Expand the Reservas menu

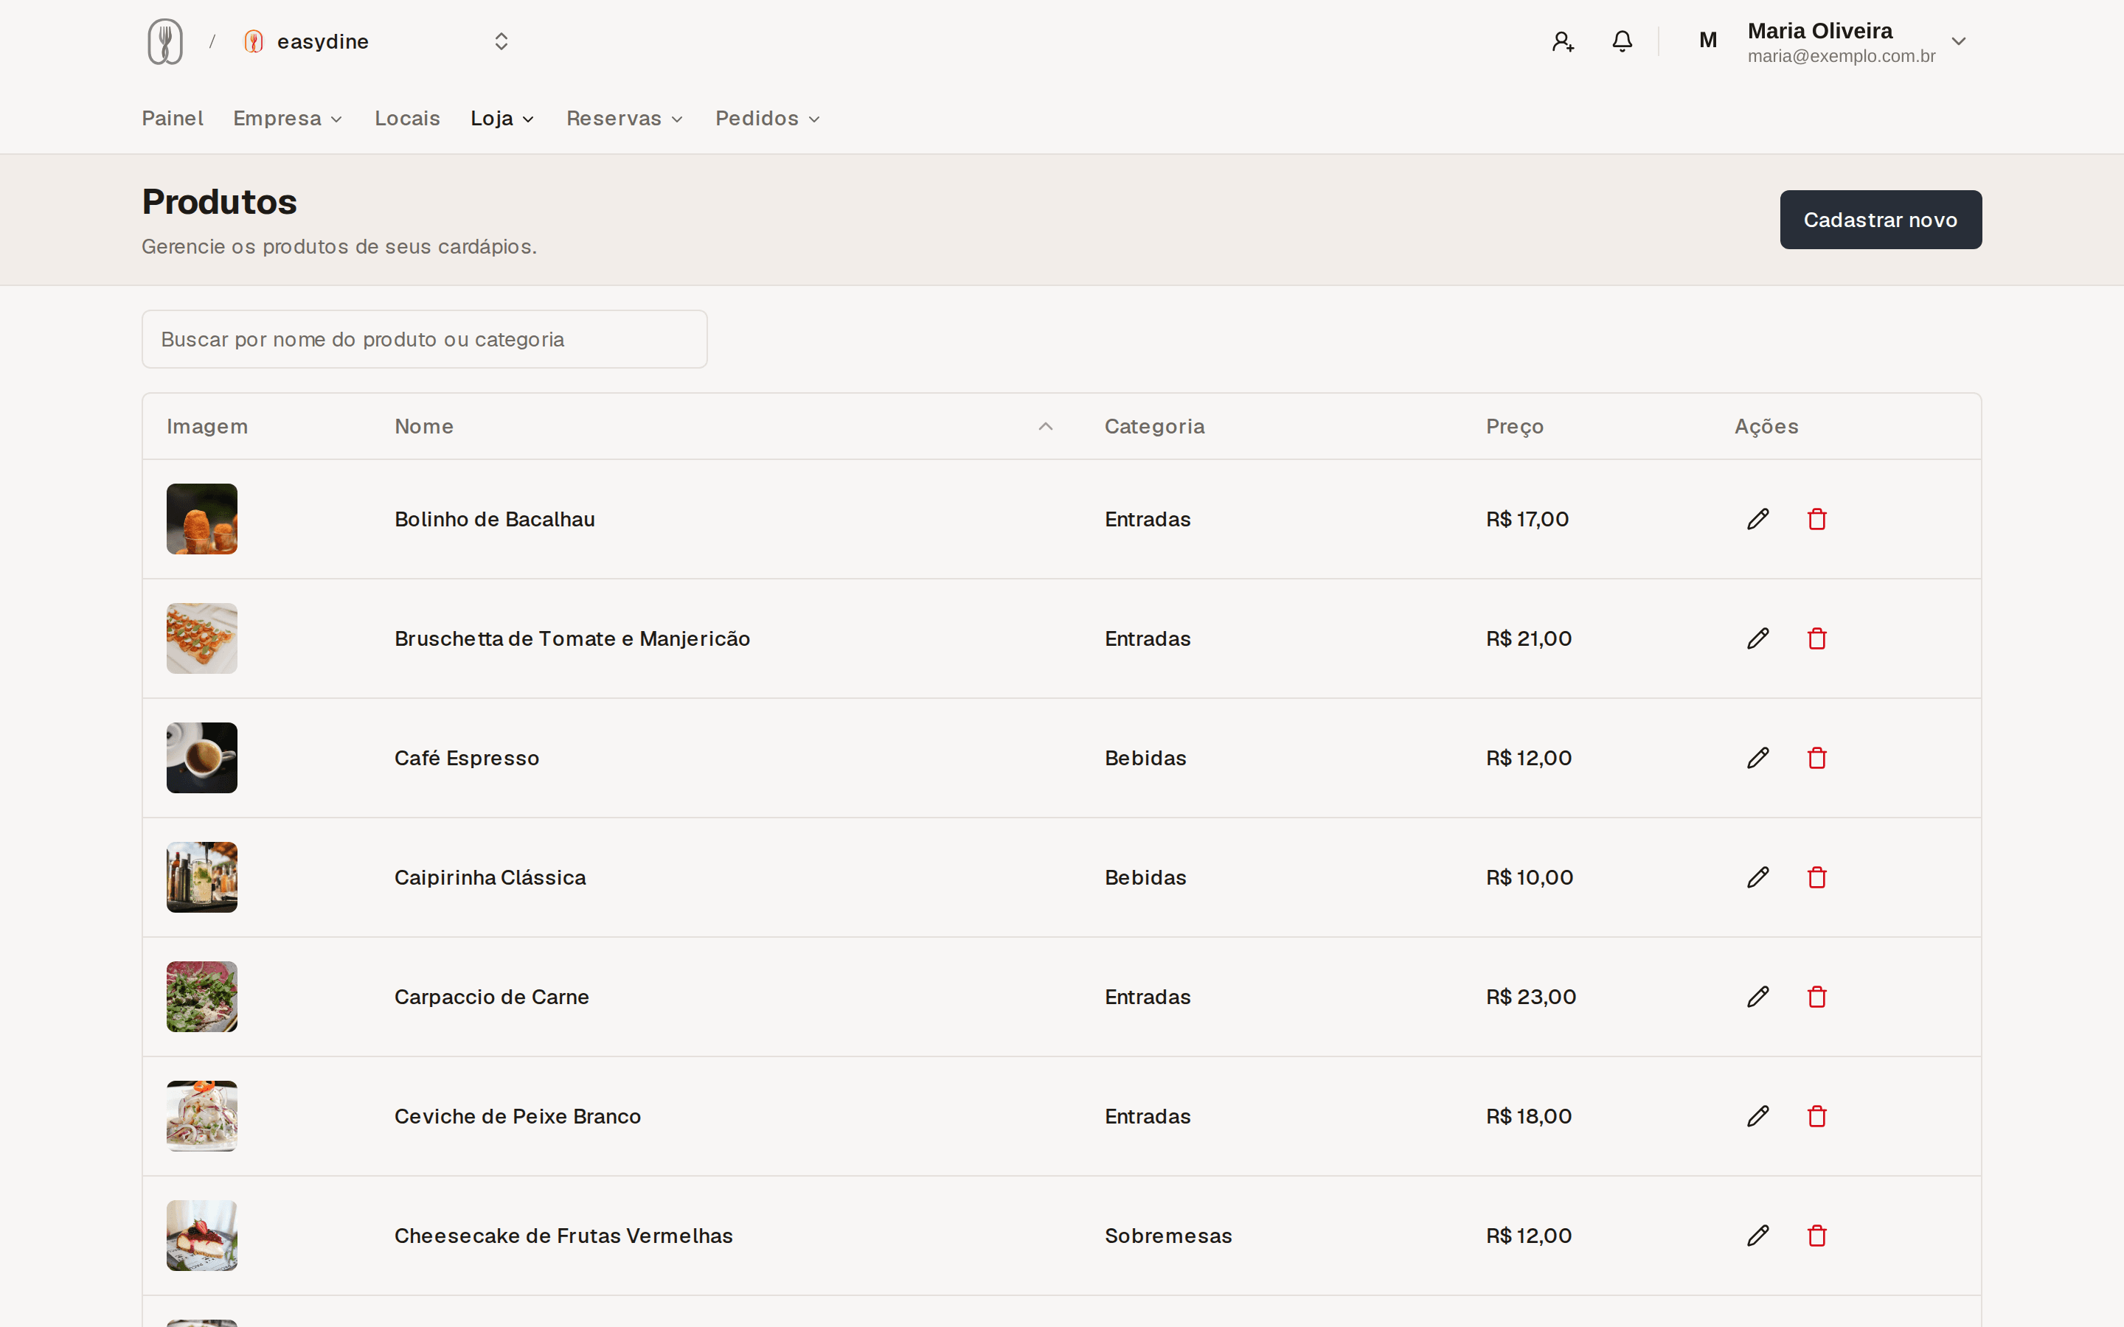624,119
